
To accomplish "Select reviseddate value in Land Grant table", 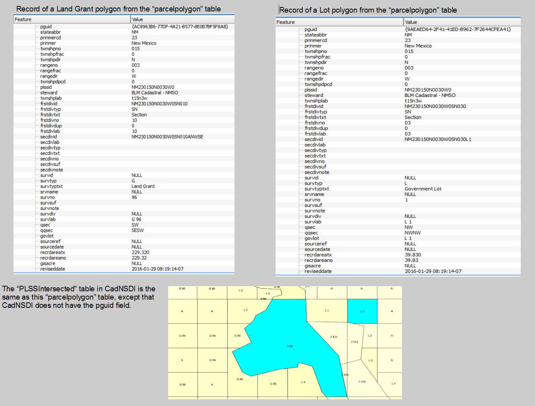I will click(158, 269).
